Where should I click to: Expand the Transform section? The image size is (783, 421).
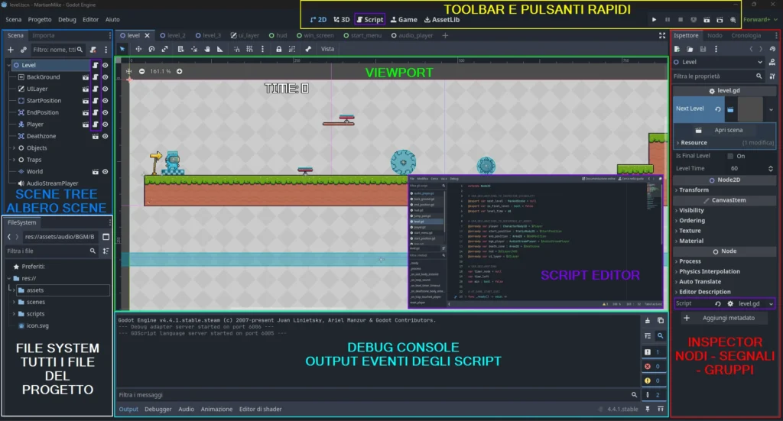coord(694,190)
